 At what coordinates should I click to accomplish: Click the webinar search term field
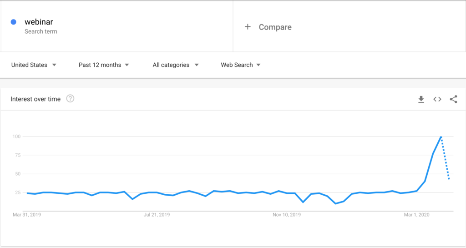[117, 26]
